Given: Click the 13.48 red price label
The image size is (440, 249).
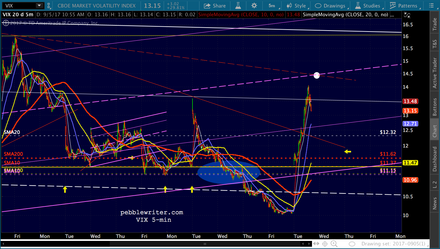Looking at the screenshot, I should (x=410, y=101).
